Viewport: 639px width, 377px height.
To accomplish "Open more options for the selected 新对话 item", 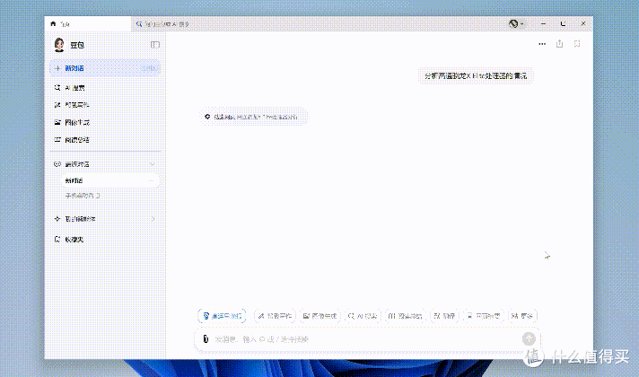I will 152,180.
